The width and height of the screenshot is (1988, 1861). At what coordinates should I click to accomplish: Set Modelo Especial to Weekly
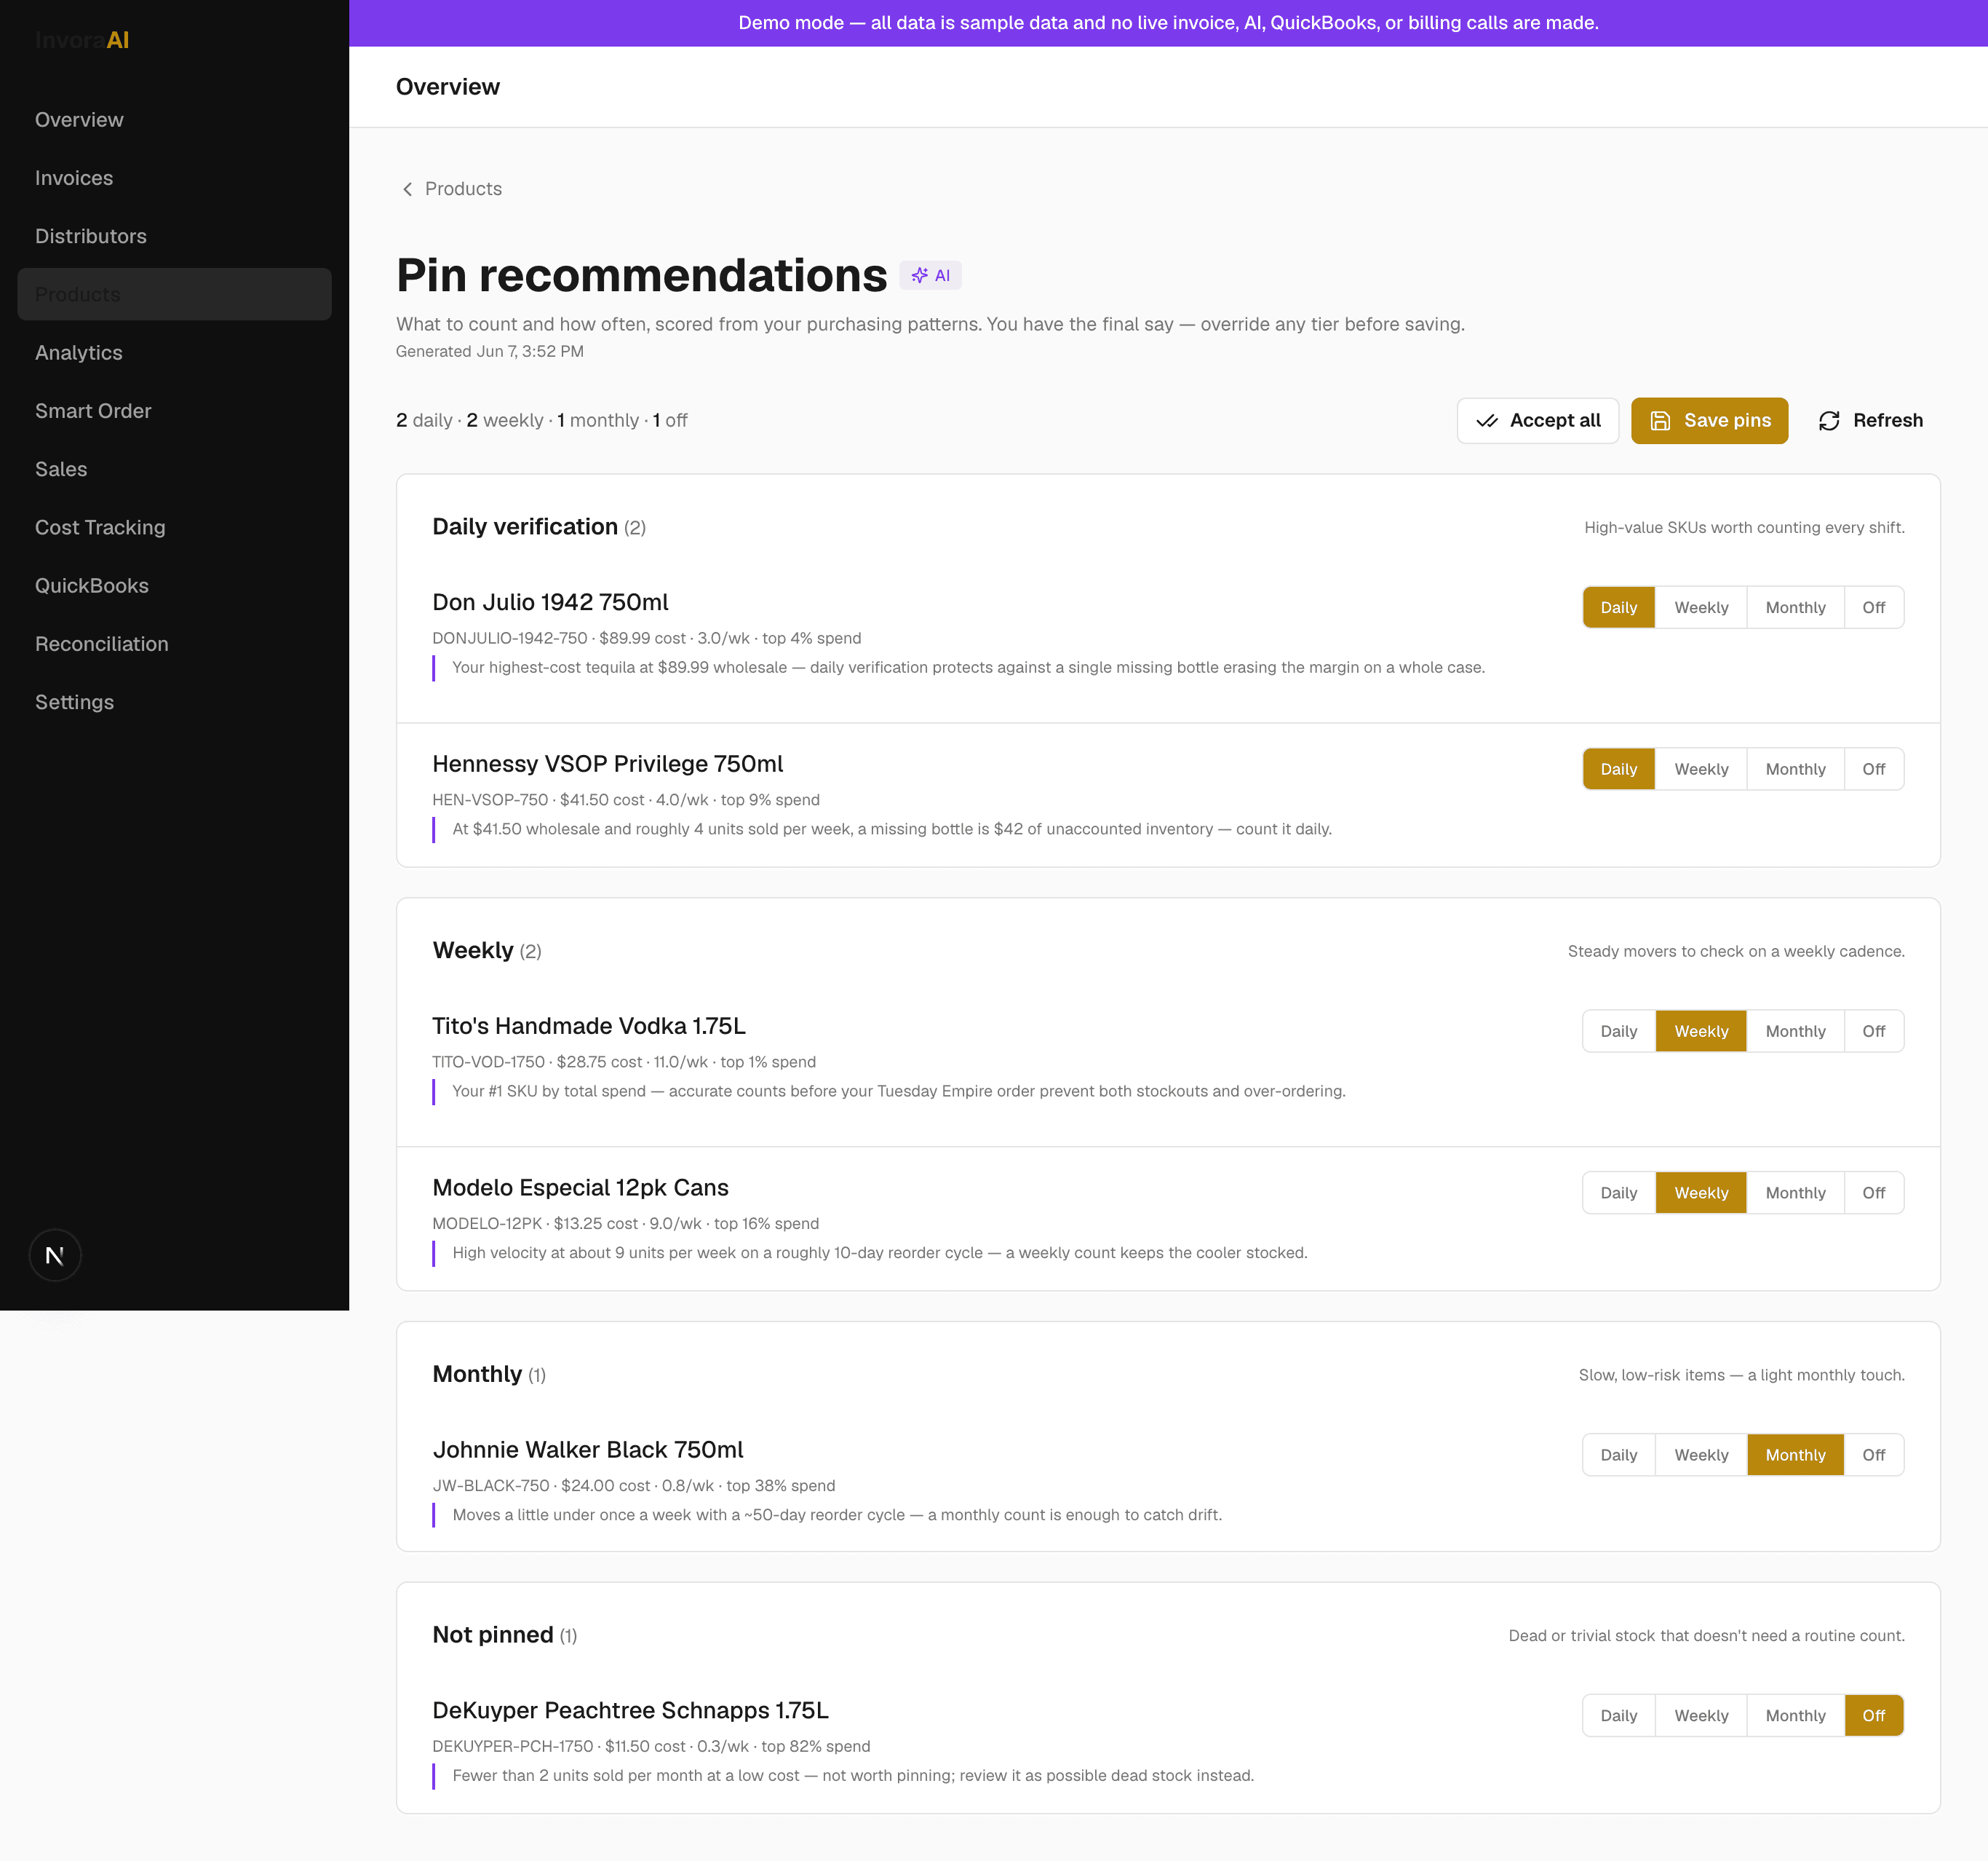[1701, 1193]
